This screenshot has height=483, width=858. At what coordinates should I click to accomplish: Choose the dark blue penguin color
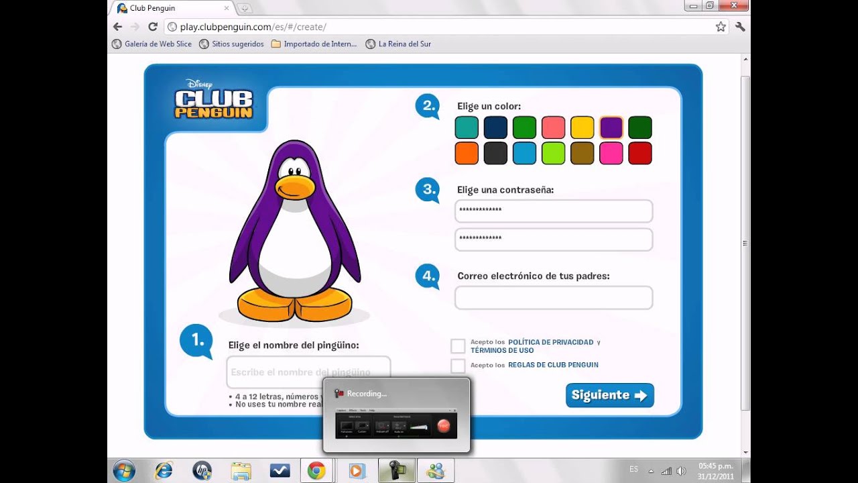pos(495,127)
